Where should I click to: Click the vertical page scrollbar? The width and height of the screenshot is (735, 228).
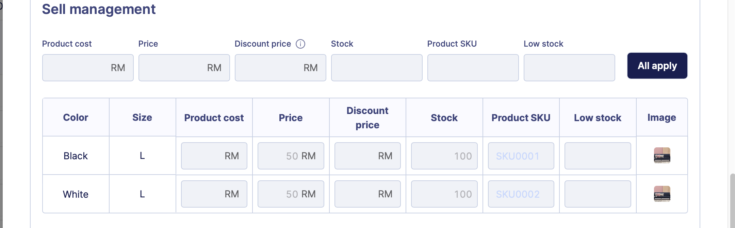click(732, 201)
